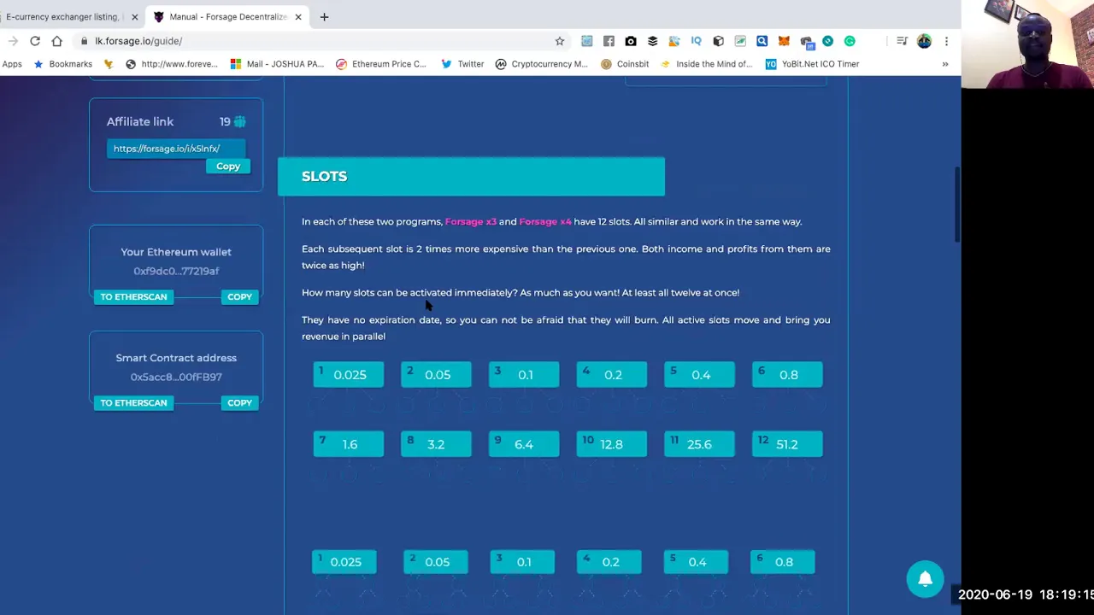Select slot 7 priced 1.6
The height and width of the screenshot is (615, 1094).
pyautogui.click(x=349, y=444)
